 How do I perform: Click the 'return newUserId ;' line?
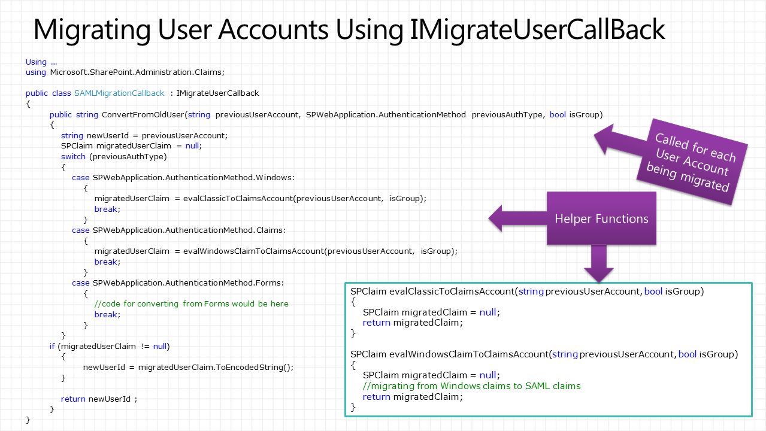tap(99, 399)
